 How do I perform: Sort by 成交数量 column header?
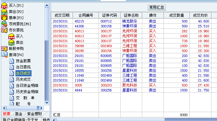(177, 15)
